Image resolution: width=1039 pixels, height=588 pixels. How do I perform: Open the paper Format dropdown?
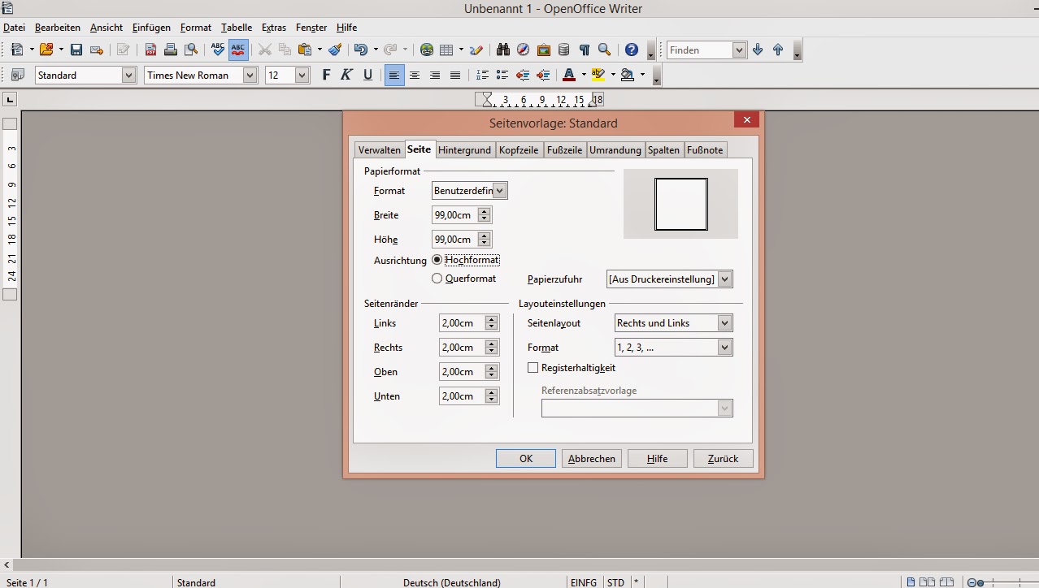pyautogui.click(x=499, y=191)
